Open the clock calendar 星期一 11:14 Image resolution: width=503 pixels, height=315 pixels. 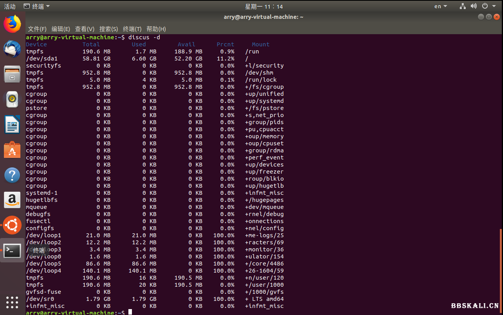pyautogui.click(x=264, y=6)
